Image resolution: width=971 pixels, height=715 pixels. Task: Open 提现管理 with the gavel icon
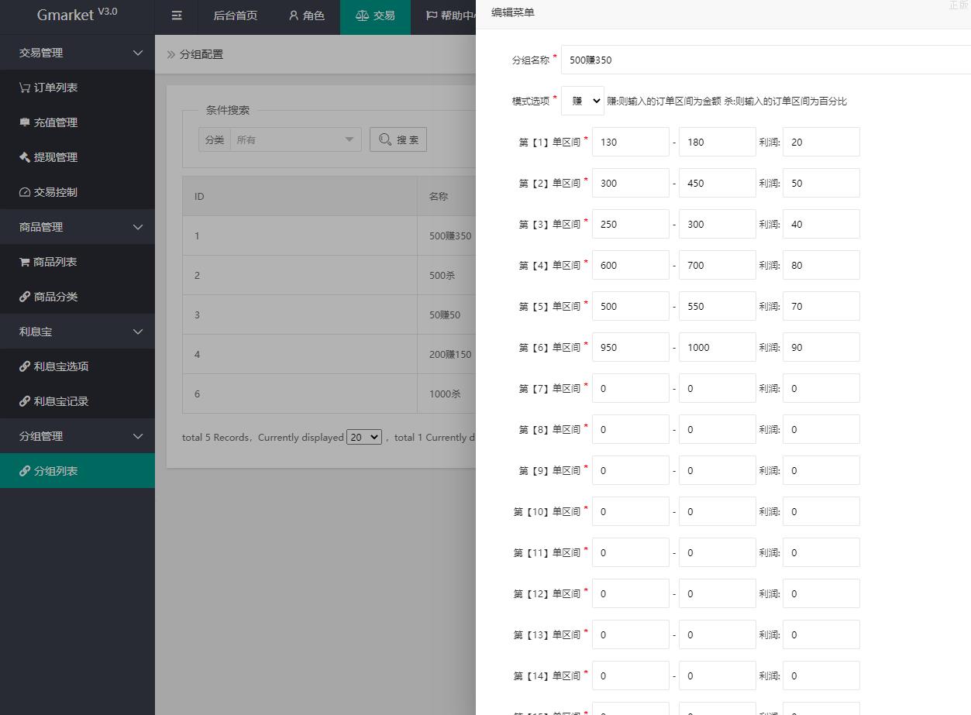pyautogui.click(x=48, y=157)
